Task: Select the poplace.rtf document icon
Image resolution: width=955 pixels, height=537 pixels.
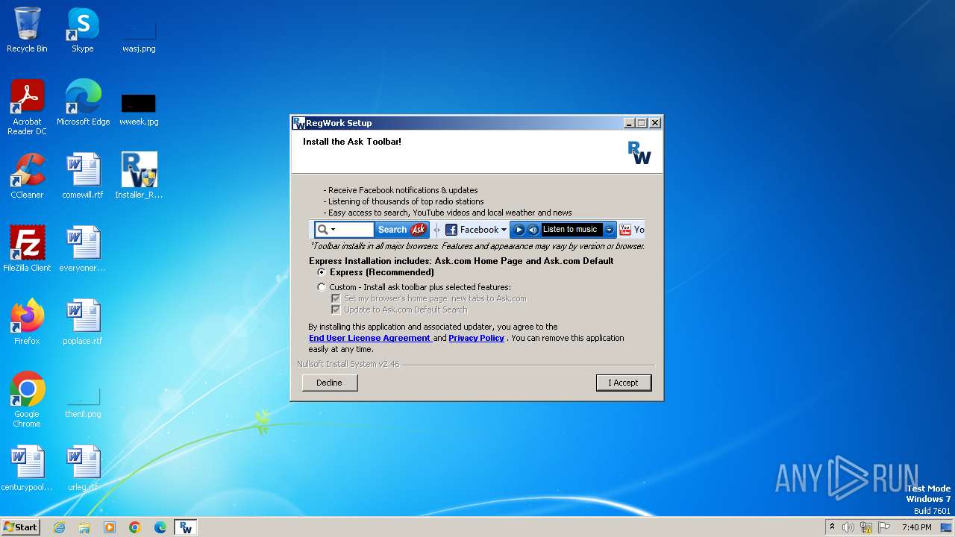Action: click(x=83, y=322)
